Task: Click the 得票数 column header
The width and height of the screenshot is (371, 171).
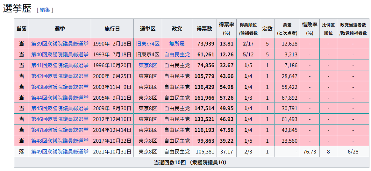Action: [204, 29]
